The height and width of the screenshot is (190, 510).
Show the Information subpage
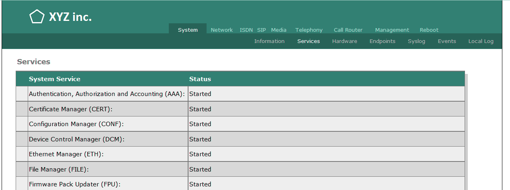point(269,41)
